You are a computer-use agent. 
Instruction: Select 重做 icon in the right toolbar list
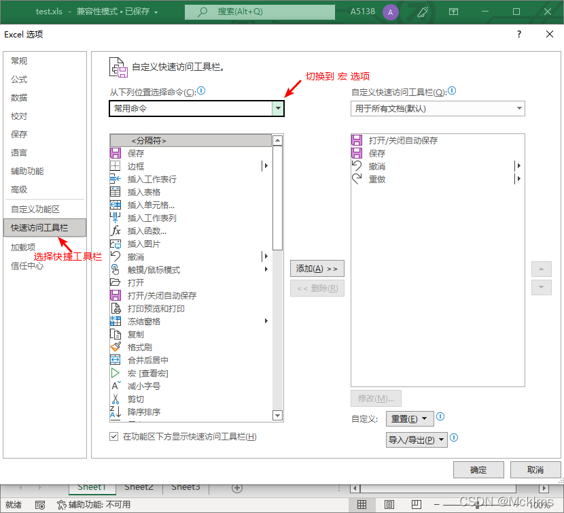(357, 179)
